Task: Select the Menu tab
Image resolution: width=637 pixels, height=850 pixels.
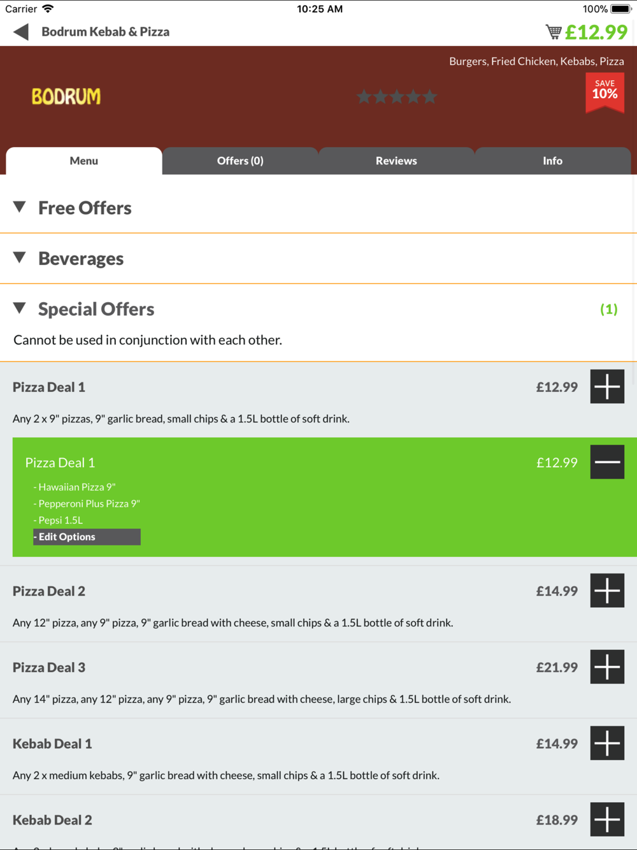Action: coord(84,161)
